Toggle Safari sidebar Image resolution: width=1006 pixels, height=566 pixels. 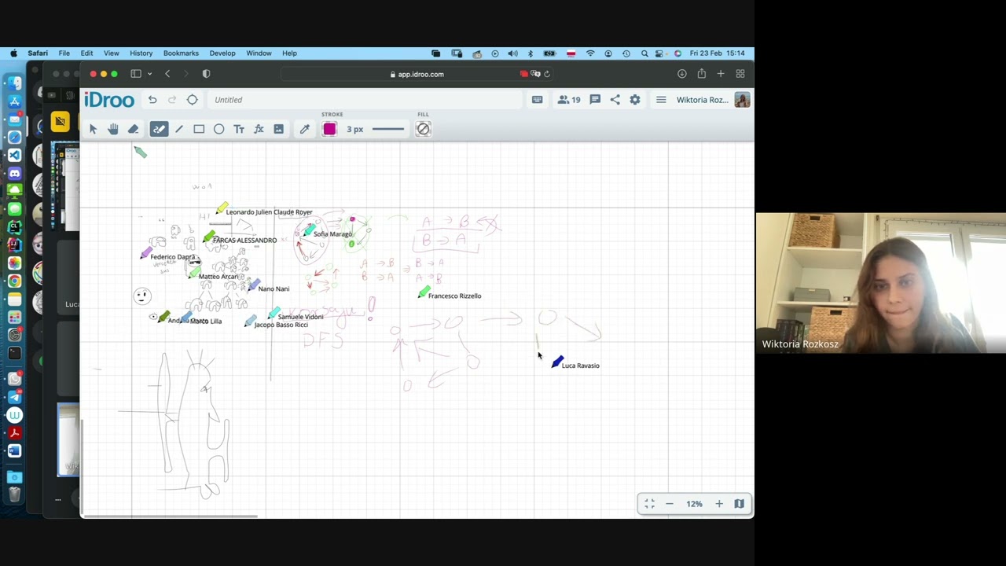pos(135,74)
